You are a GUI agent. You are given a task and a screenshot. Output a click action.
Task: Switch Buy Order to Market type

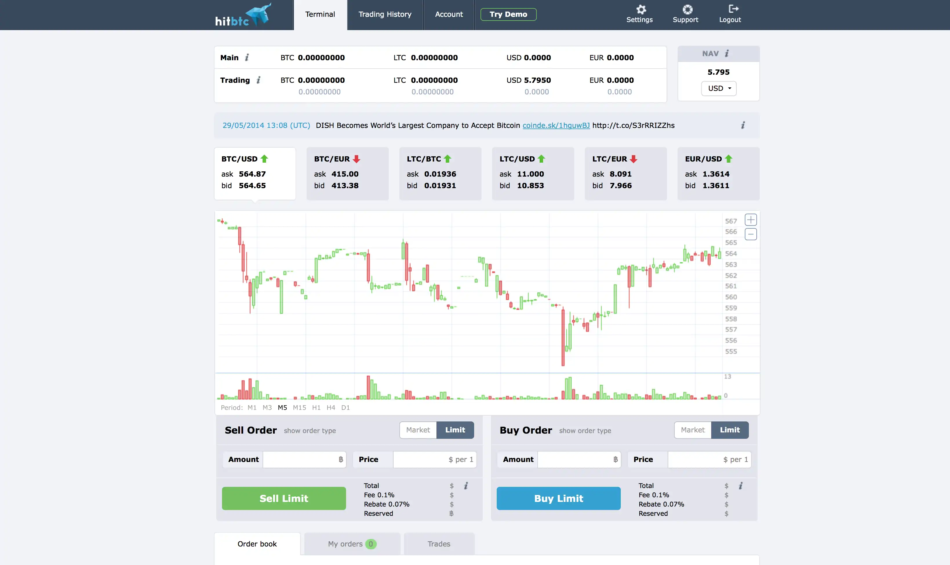[692, 430]
